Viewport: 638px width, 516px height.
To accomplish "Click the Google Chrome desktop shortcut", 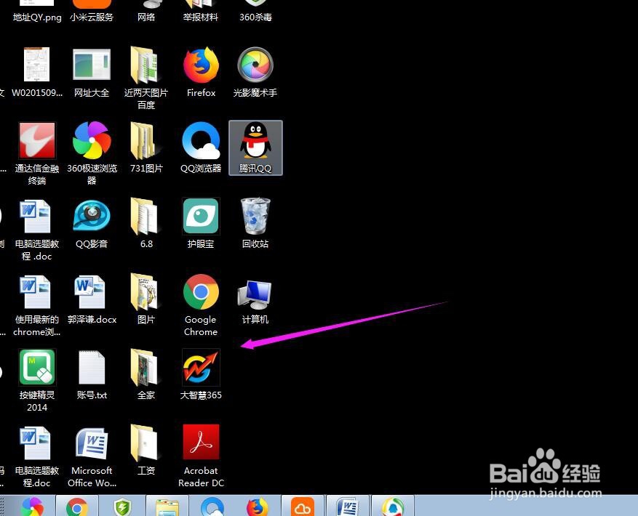I will [x=201, y=305].
